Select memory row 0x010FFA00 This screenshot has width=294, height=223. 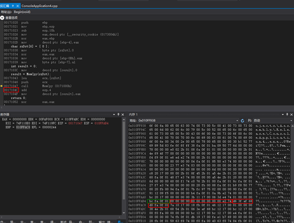209,166
